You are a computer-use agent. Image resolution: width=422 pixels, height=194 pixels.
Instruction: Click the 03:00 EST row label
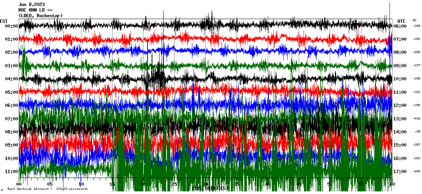coord(12,65)
